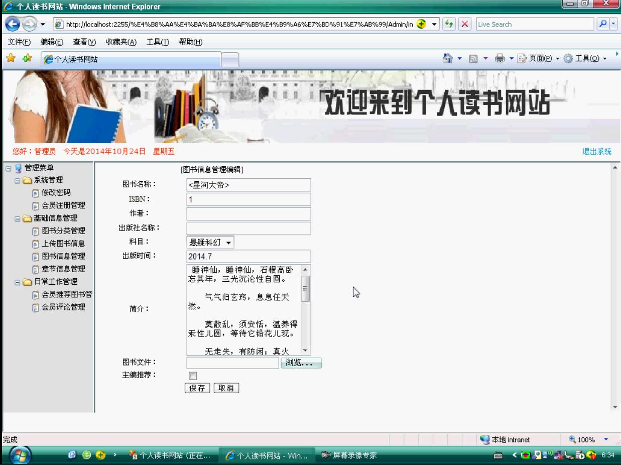Click the 出版时间 field showing 2014.7

click(249, 256)
